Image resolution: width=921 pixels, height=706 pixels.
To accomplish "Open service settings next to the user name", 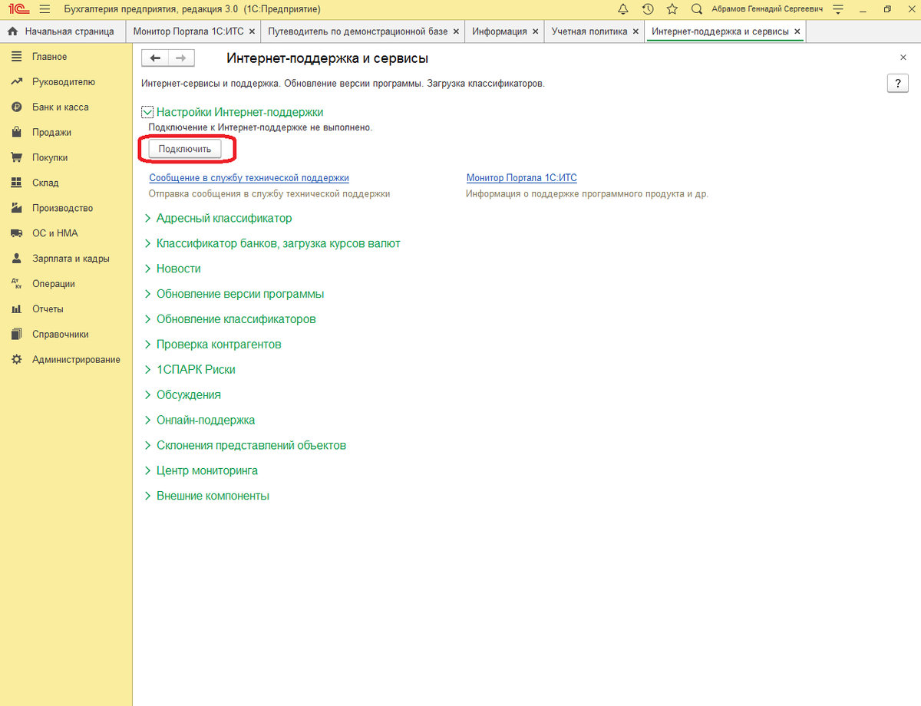I will pyautogui.click(x=838, y=9).
